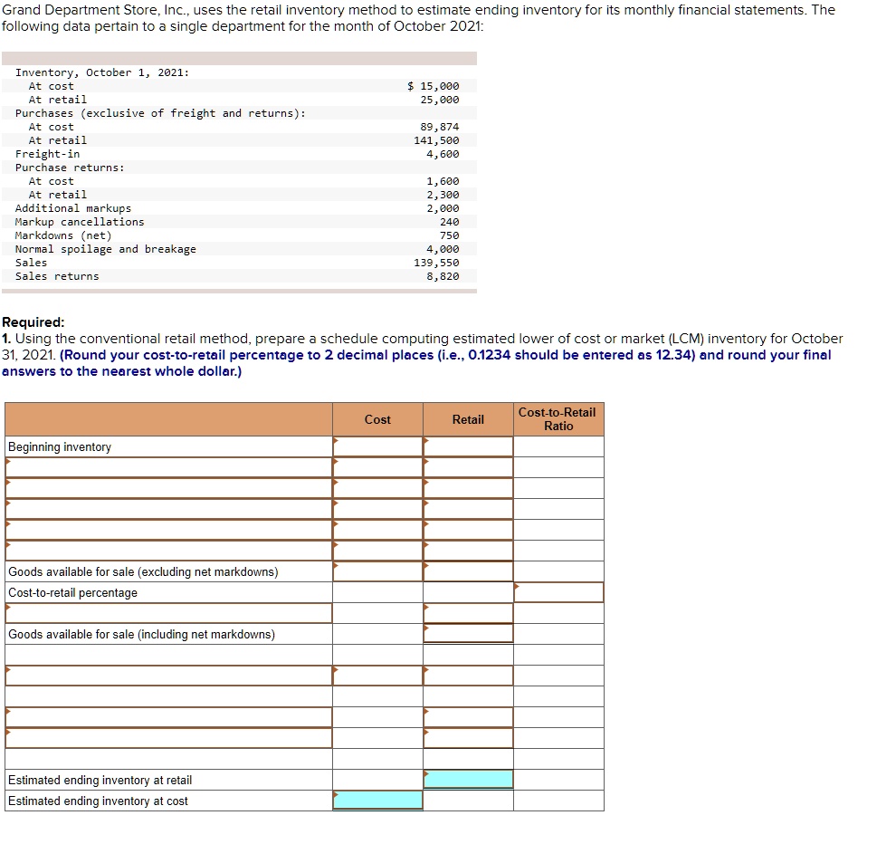Viewport: 877px width, 844px height.
Task: Open label dropdown directly below Beginning inventory
Action: pos(169,467)
